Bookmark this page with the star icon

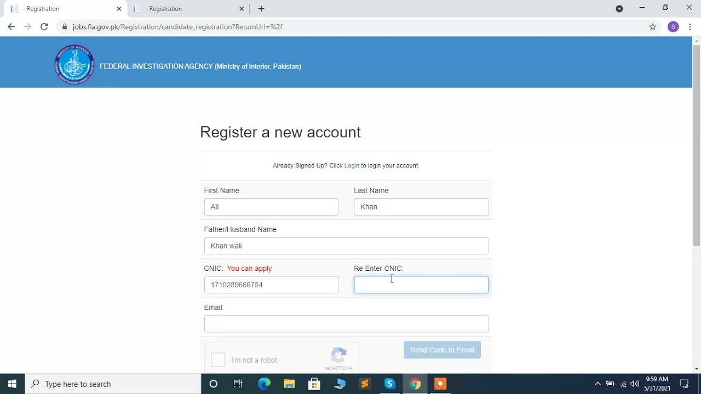(653, 27)
